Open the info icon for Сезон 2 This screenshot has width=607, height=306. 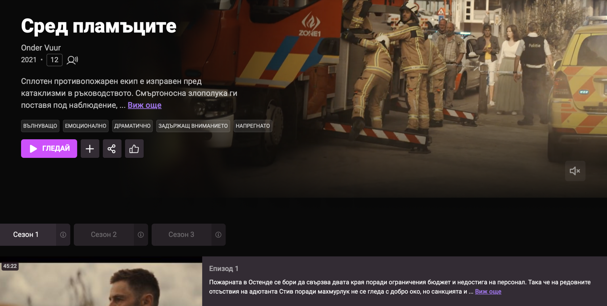[141, 235]
